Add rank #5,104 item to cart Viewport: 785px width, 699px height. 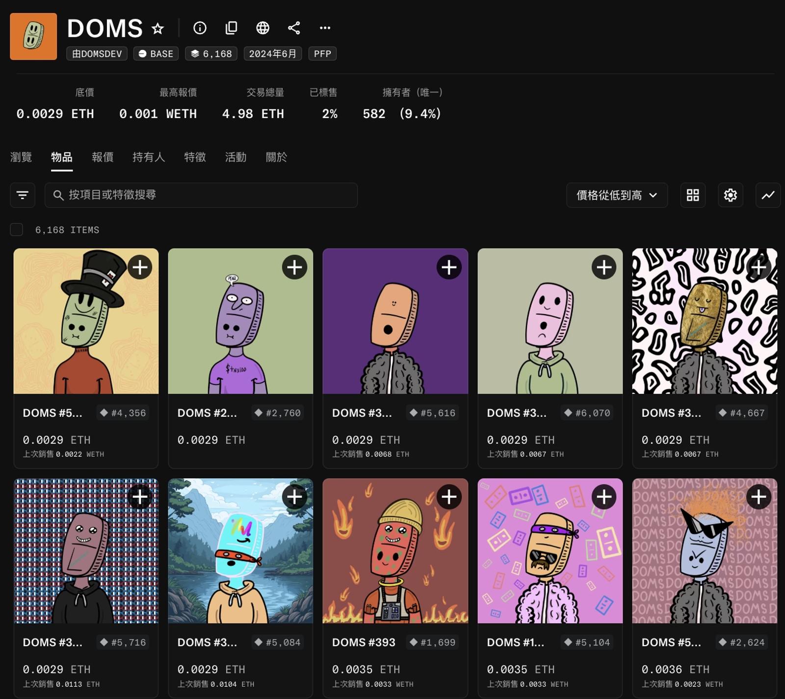604,497
